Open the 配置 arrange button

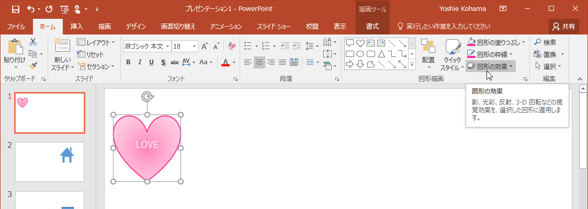(x=428, y=54)
